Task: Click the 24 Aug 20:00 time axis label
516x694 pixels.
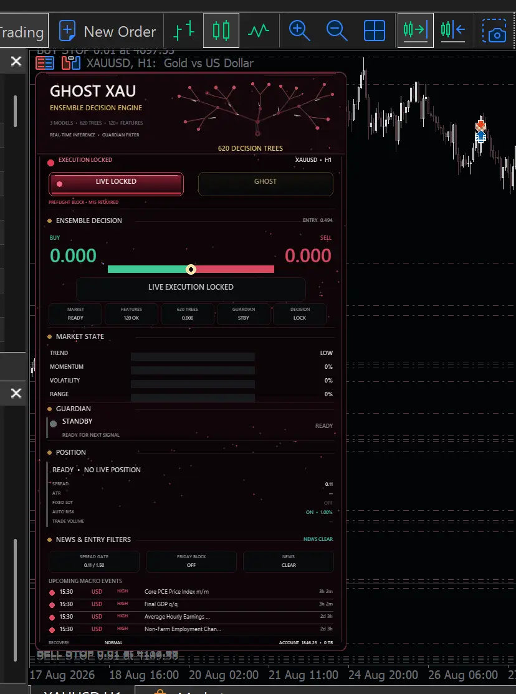Action: click(383, 675)
